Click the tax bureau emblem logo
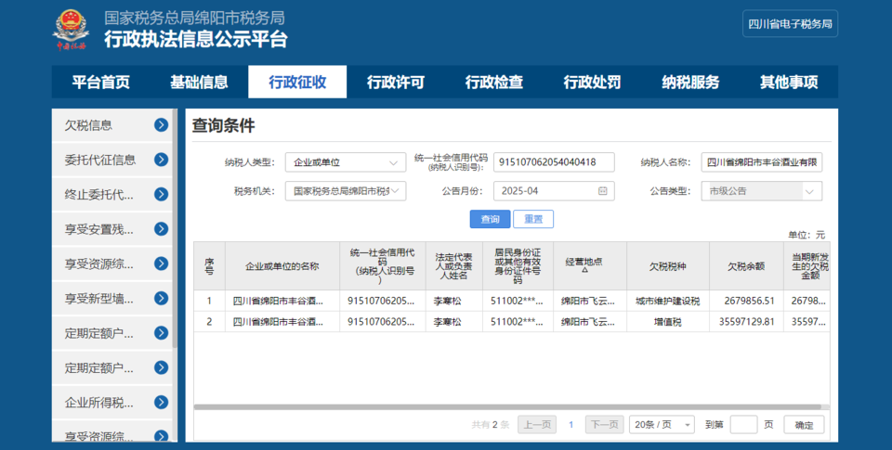Screen dimensions: 892x450 coord(70,30)
